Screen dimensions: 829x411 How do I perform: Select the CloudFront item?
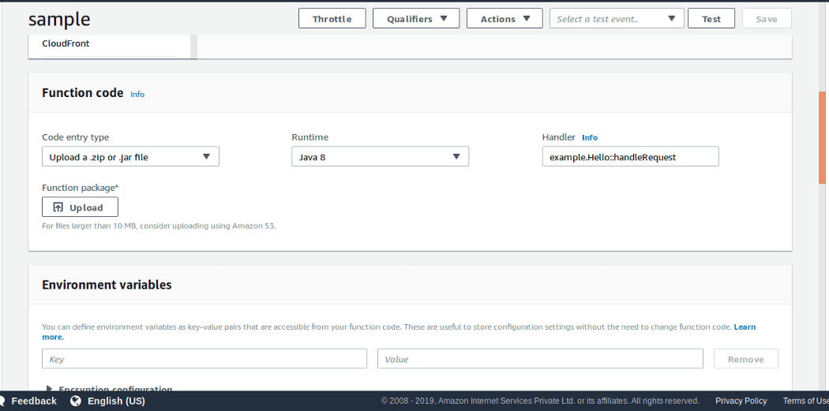click(x=66, y=43)
